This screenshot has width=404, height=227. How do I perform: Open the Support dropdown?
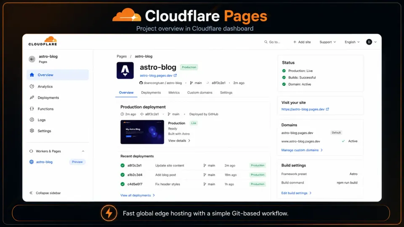pyautogui.click(x=327, y=42)
